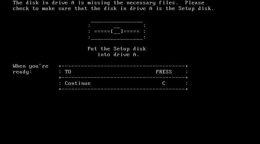Viewport: 260px width, 144px height.
Task: Click the left equals-sign bar of drive graphic
Action: 102,31
